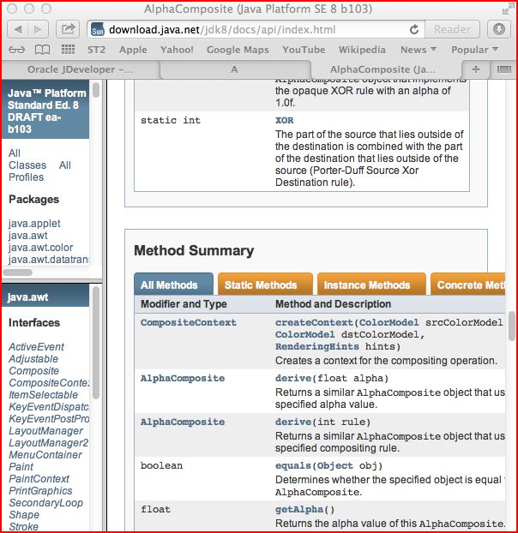The image size is (518, 533).
Task: Open the ActiveEvent interface link
Action: 36,347
